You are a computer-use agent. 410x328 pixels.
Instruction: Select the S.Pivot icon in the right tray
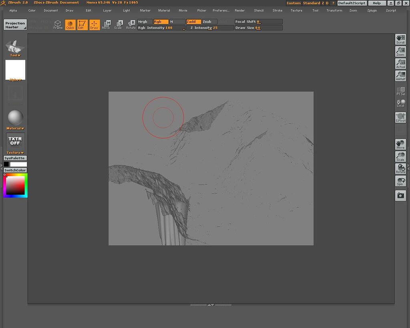(x=400, y=117)
